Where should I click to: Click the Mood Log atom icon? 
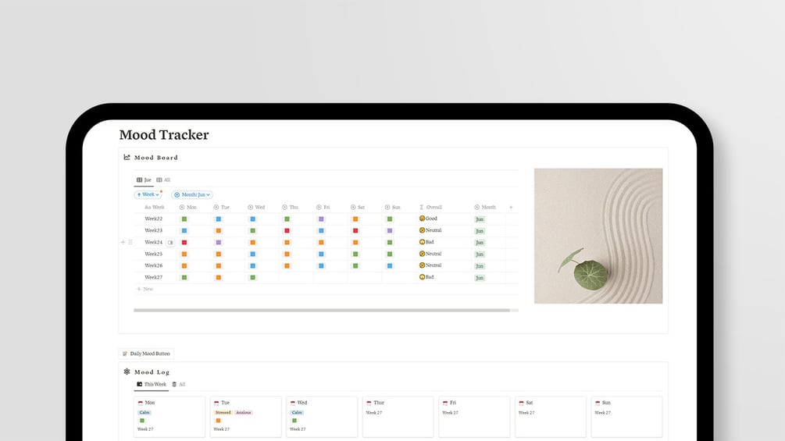127,372
